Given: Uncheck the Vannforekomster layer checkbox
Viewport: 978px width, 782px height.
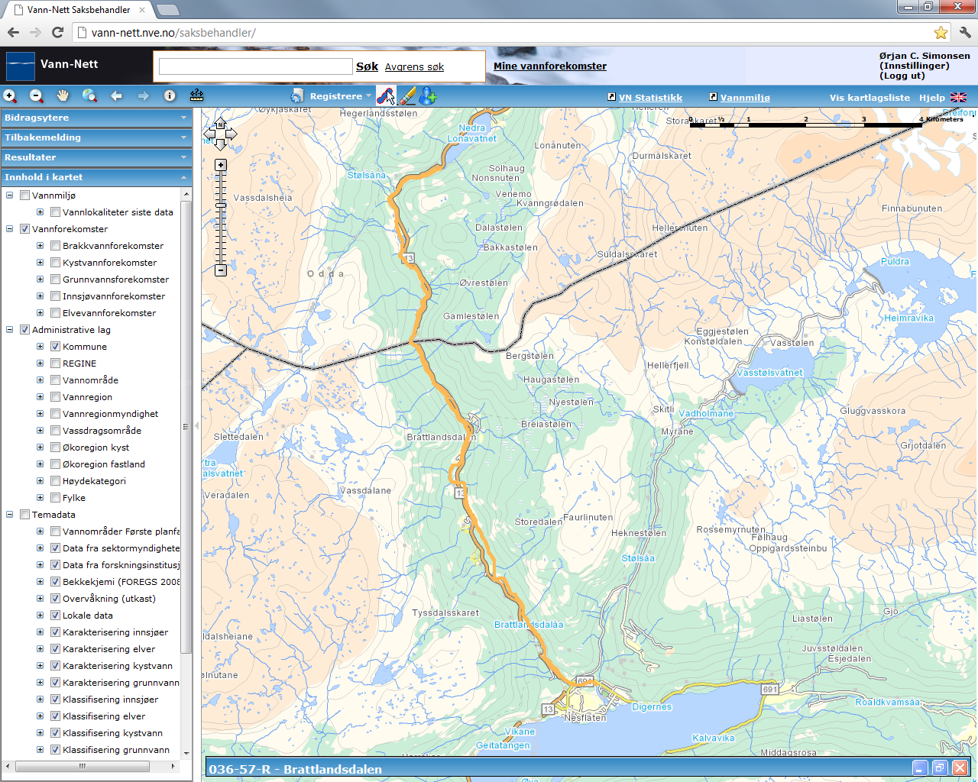Looking at the screenshot, I should click(24, 229).
